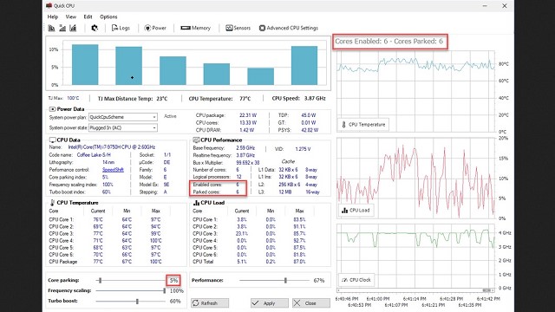Screen dimensions: 555x312
Task: Click the Close button
Action: click(311, 303)
